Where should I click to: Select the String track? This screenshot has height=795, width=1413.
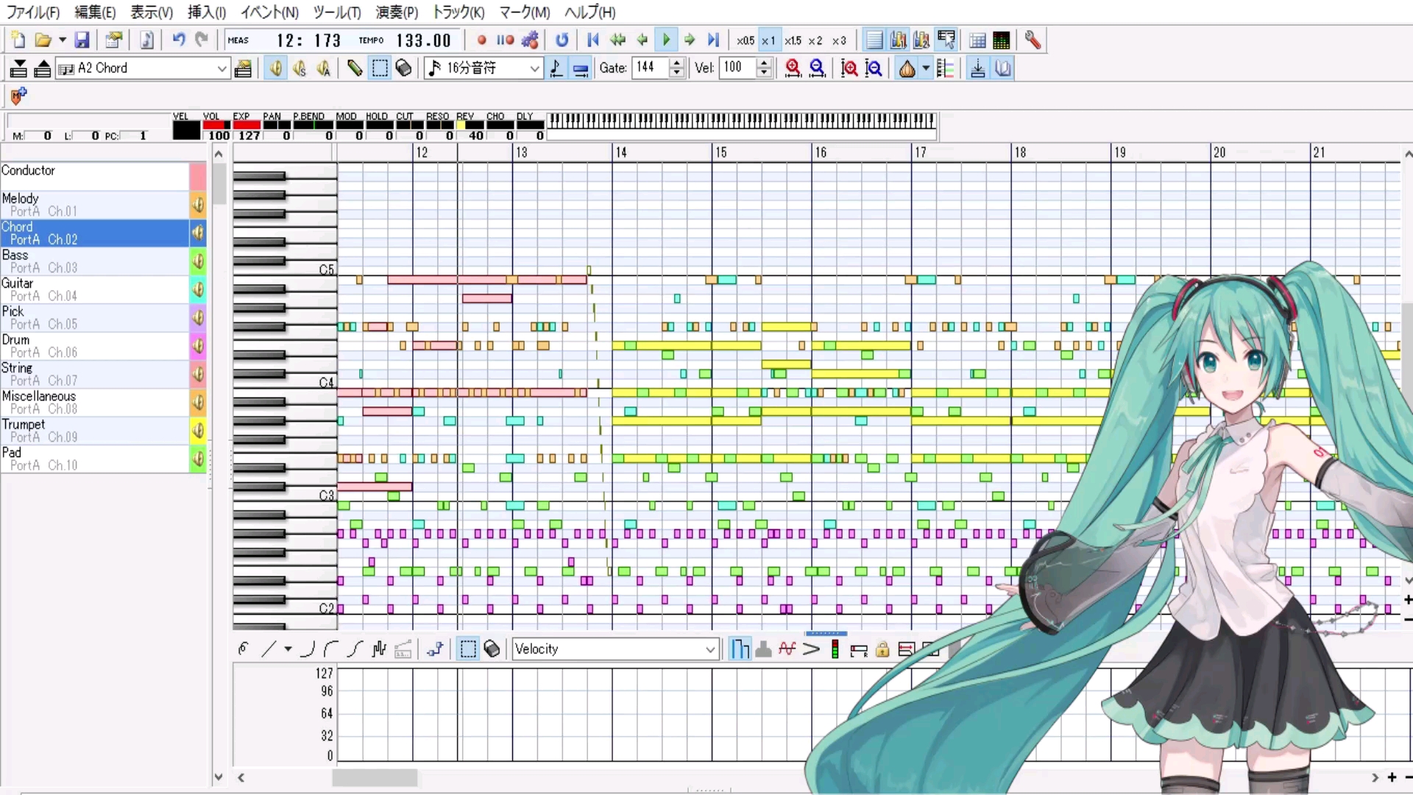coord(94,374)
